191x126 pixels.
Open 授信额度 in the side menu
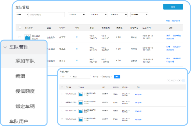click(x=25, y=91)
